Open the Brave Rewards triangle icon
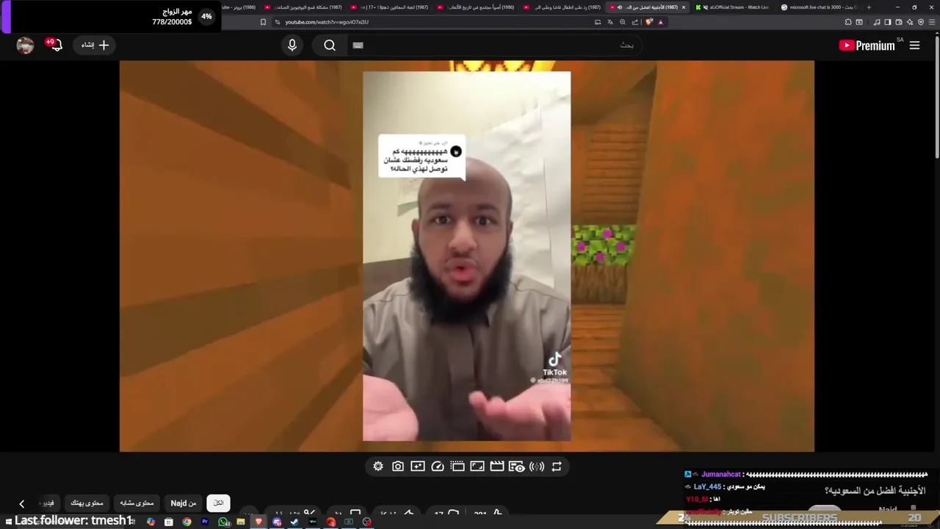940x529 pixels. point(660,22)
